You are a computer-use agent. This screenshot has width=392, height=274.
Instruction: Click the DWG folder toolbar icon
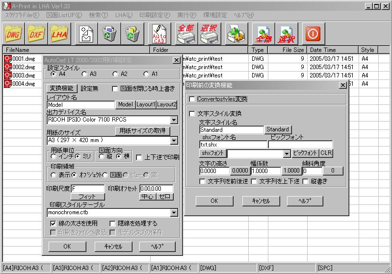tap(14, 34)
